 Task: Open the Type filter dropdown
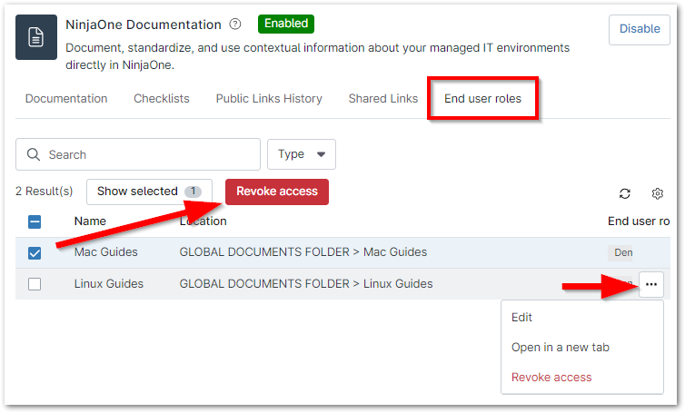pos(302,154)
